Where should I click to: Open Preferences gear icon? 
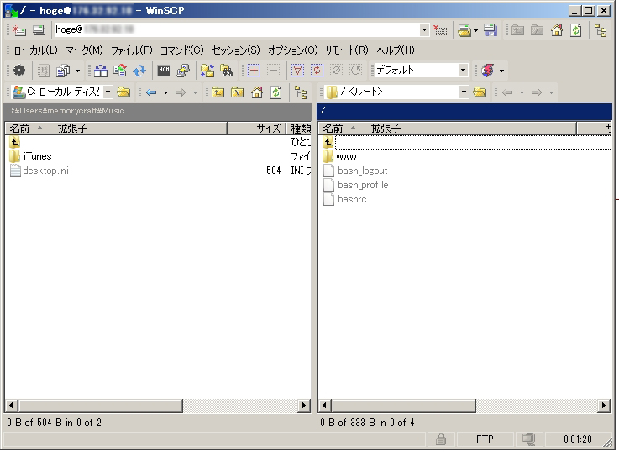tap(19, 71)
